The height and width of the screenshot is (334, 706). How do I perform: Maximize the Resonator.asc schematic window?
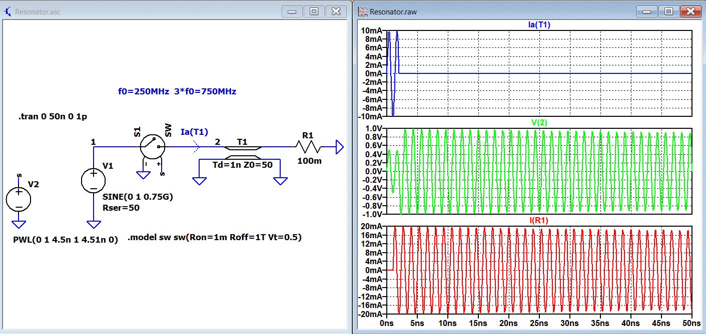click(314, 11)
